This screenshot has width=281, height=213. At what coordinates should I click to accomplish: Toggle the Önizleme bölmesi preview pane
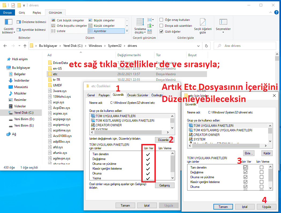pos(31,22)
